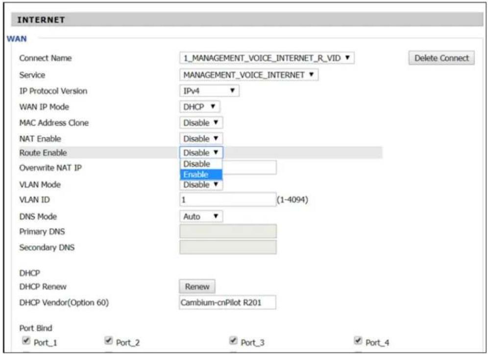Click the Primary DNS field

pyautogui.click(x=228, y=232)
